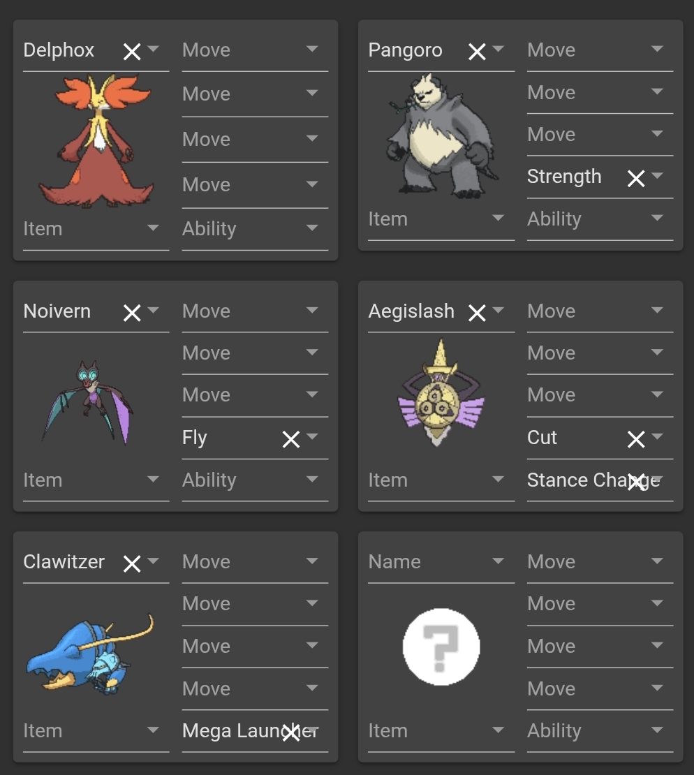Clear Clawitzer's Mega Launcher ability
The height and width of the screenshot is (775, 694).
click(291, 732)
